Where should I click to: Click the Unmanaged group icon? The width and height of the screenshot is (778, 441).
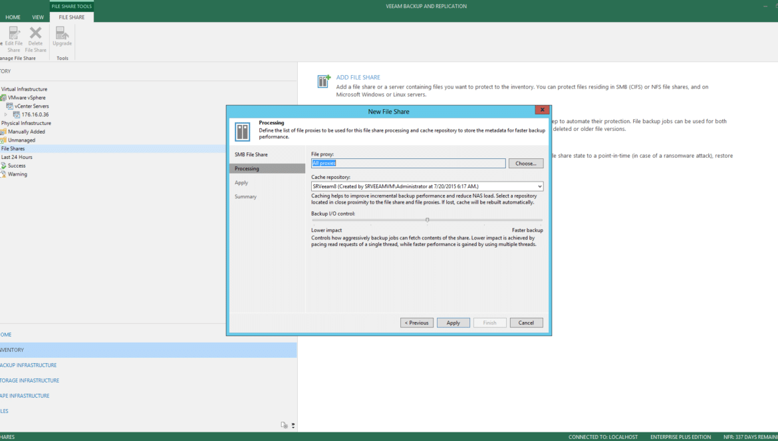pos(3,140)
